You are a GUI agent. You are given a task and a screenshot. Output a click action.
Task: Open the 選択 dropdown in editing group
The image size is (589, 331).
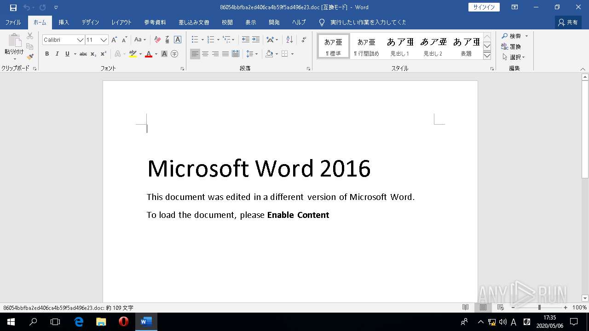coord(513,57)
